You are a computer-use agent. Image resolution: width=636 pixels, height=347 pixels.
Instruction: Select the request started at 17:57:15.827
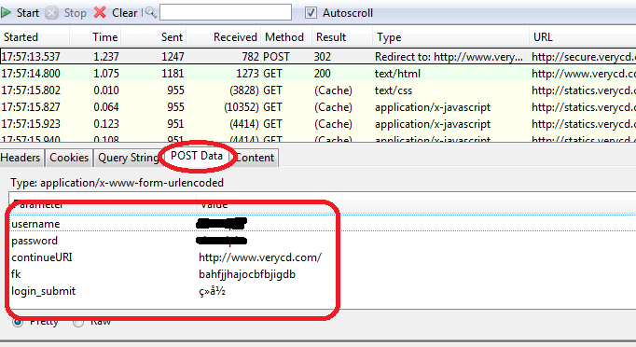coord(318,107)
